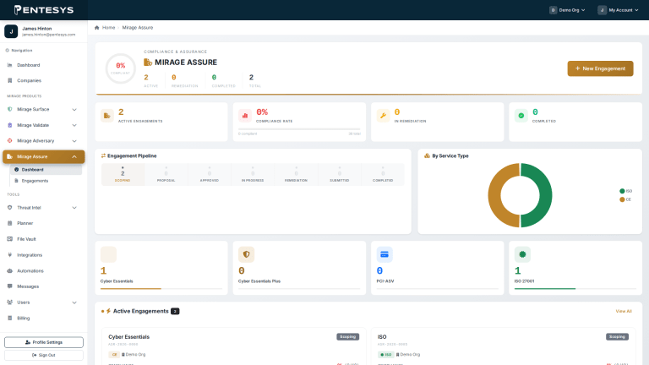The height and width of the screenshot is (365, 649).
Task: Click the ISO 27001 badge icon
Action: (x=522, y=254)
